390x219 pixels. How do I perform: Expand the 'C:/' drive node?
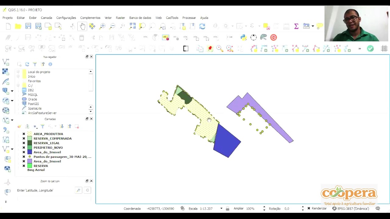coord(18,85)
